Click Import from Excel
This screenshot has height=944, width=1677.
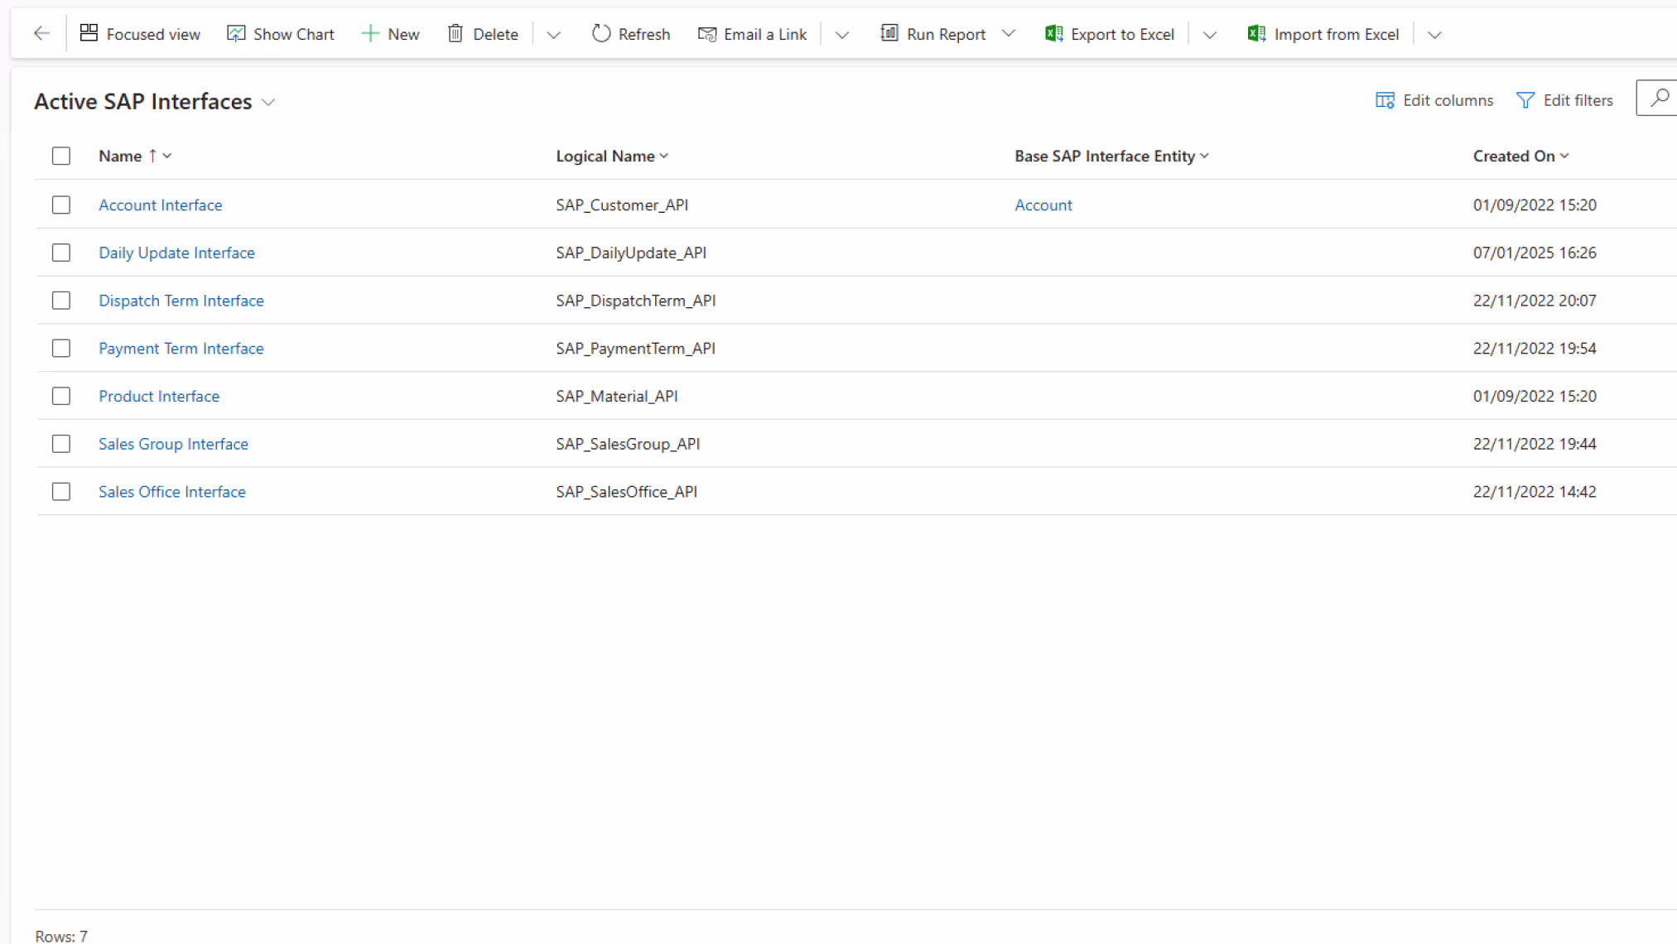click(x=1323, y=34)
